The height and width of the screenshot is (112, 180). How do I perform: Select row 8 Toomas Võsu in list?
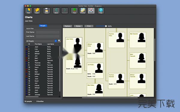pyautogui.click(x=42, y=63)
